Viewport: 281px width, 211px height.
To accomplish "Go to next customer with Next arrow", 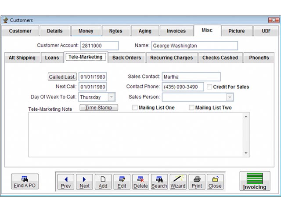I will pos(84,182).
